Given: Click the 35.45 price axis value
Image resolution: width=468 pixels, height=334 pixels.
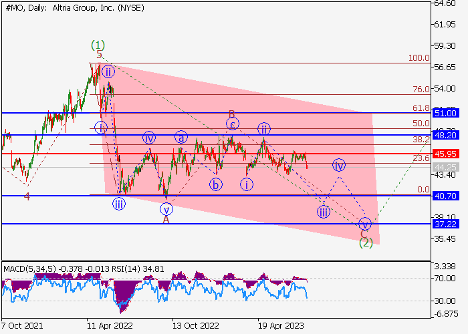Looking at the screenshot, I should tap(445, 239).
